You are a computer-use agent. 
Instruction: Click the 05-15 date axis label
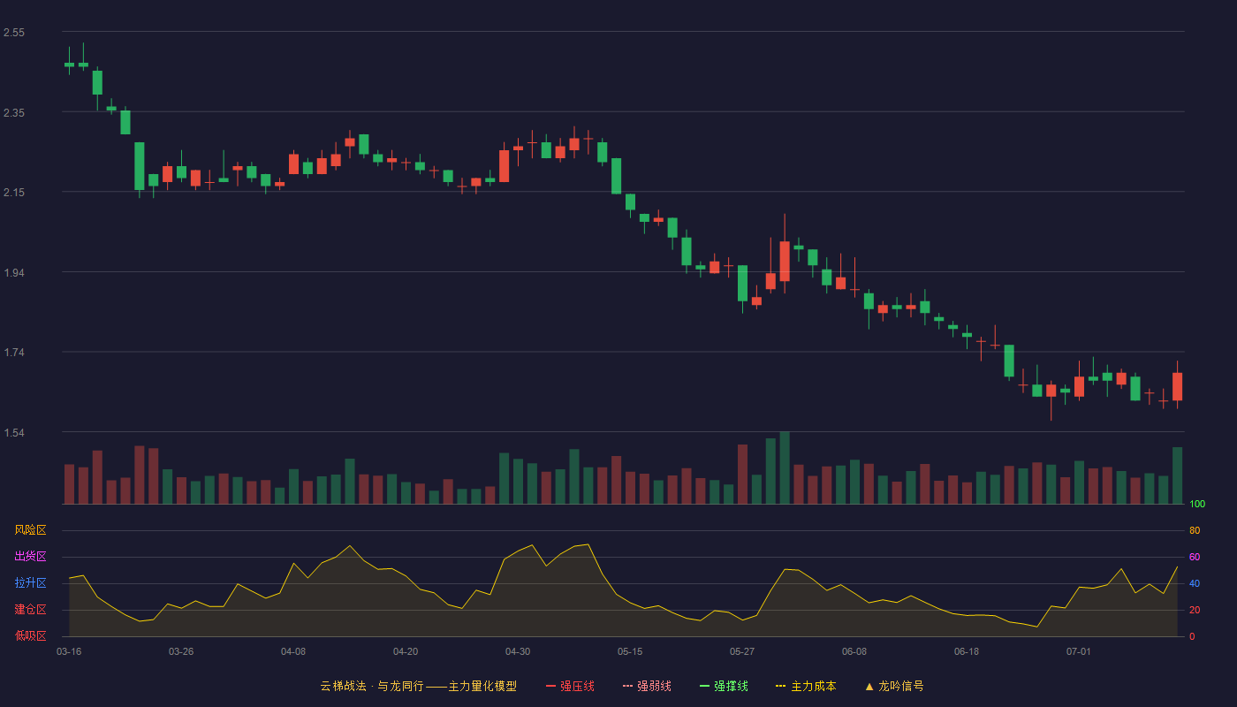pos(630,651)
